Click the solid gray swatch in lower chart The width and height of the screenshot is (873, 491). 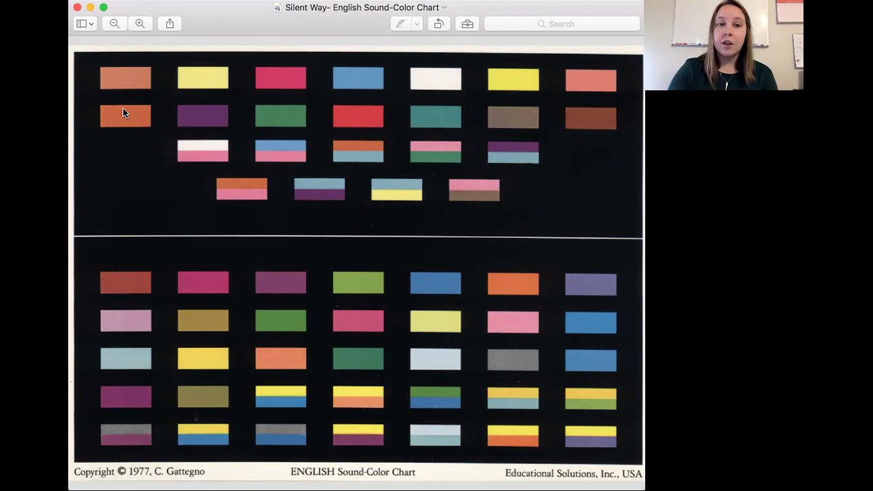click(513, 359)
